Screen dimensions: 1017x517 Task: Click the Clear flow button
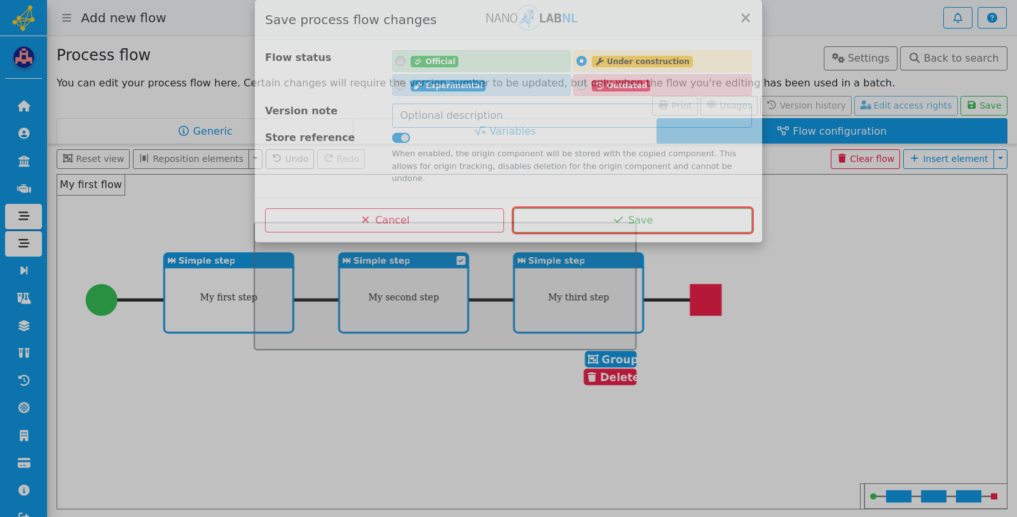pyautogui.click(x=865, y=159)
